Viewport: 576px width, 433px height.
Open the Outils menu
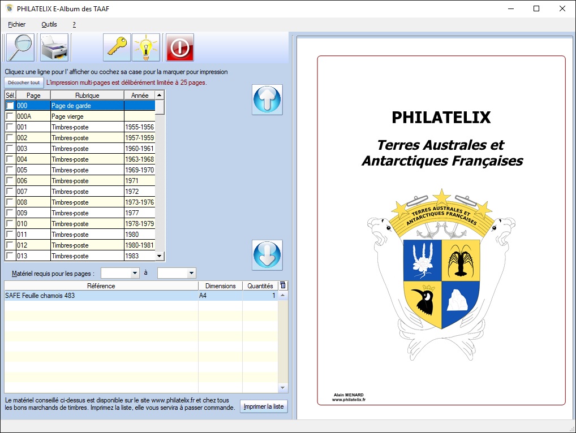(49, 24)
